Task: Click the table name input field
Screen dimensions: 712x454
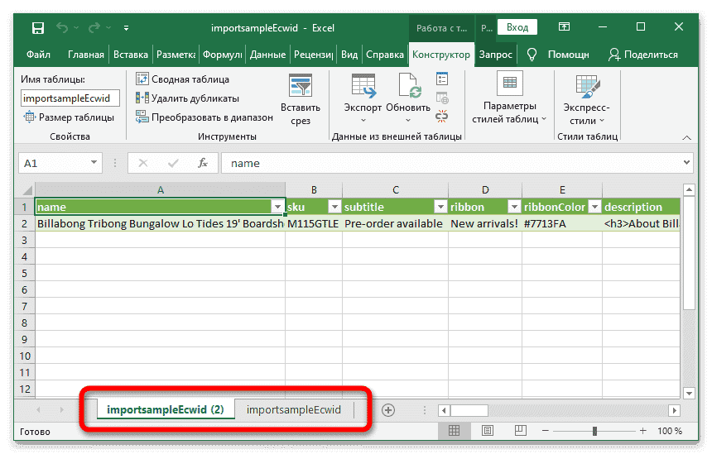Action: pyautogui.click(x=70, y=98)
